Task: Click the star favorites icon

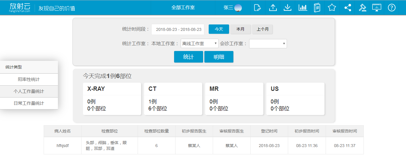Action: tap(332, 8)
